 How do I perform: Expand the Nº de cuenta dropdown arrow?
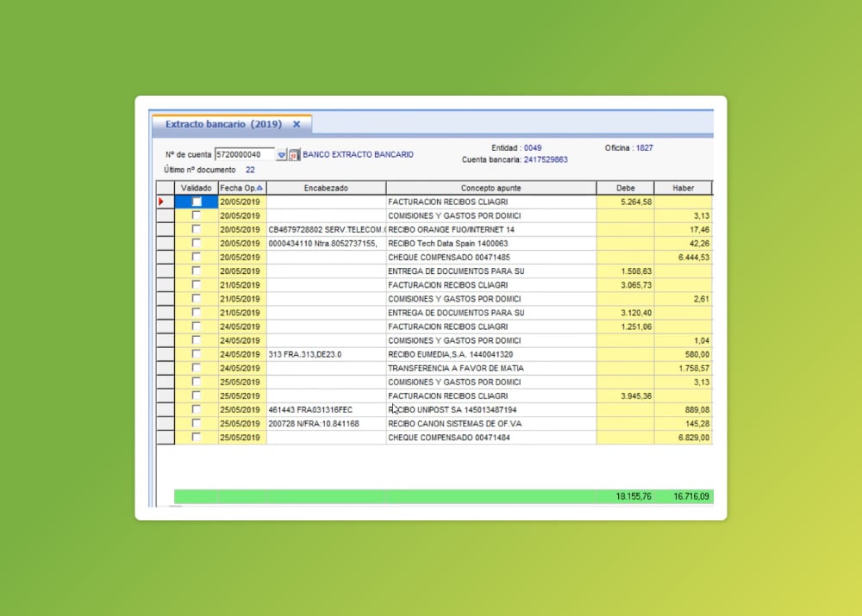282,155
